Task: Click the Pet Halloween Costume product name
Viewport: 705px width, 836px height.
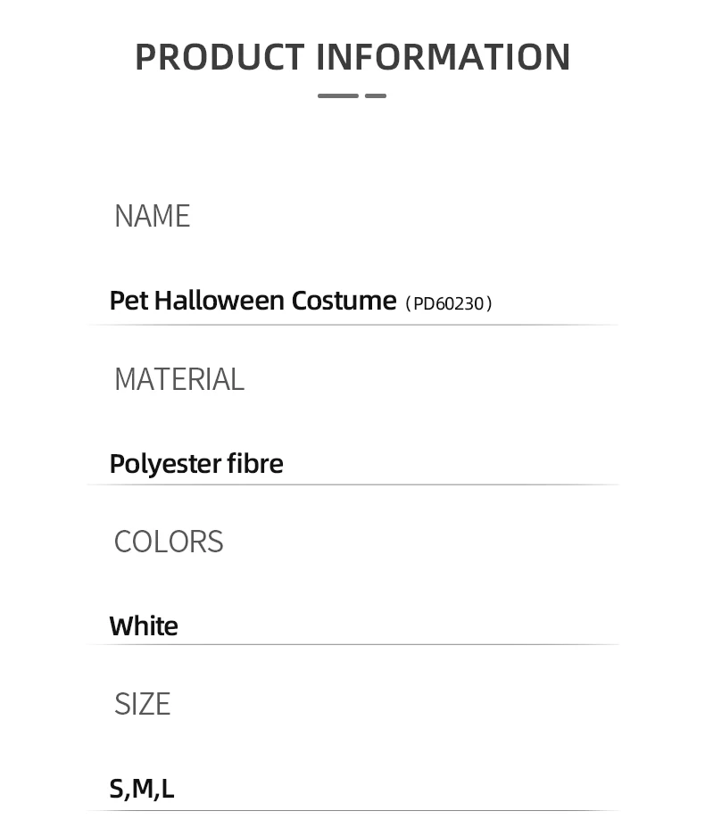Action: 253,301
